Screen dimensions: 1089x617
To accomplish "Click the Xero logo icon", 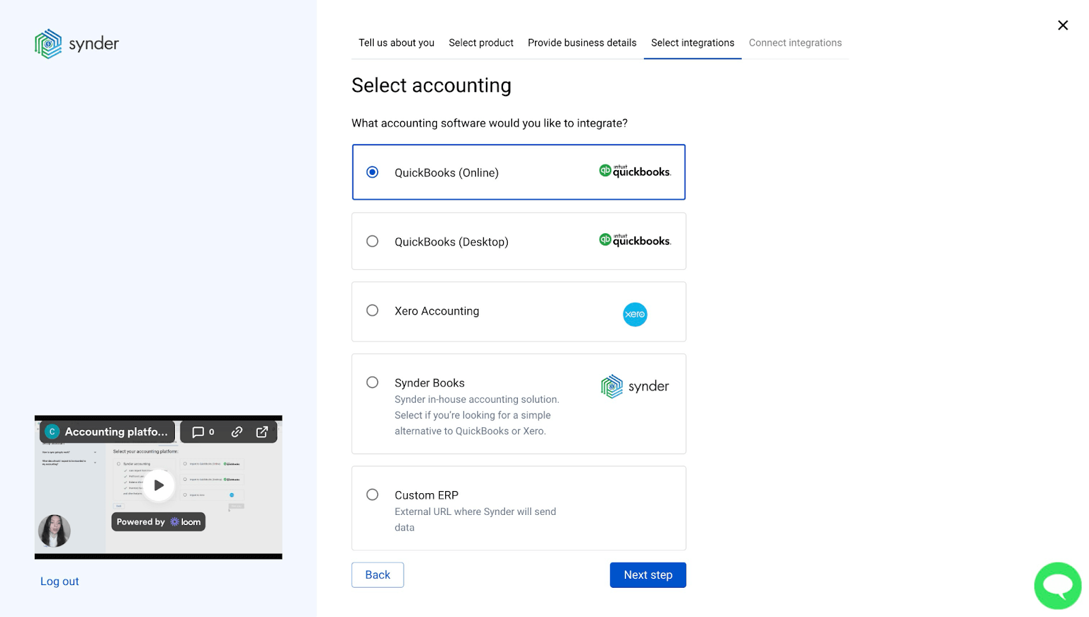I will pyautogui.click(x=634, y=314).
